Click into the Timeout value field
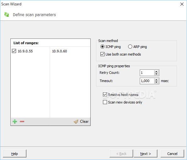This screenshot has height=160, width=187. pos(147,81)
